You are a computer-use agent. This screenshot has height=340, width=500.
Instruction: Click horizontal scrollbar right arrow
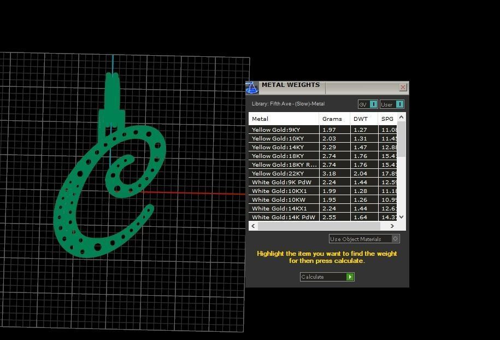pyautogui.click(x=392, y=226)
